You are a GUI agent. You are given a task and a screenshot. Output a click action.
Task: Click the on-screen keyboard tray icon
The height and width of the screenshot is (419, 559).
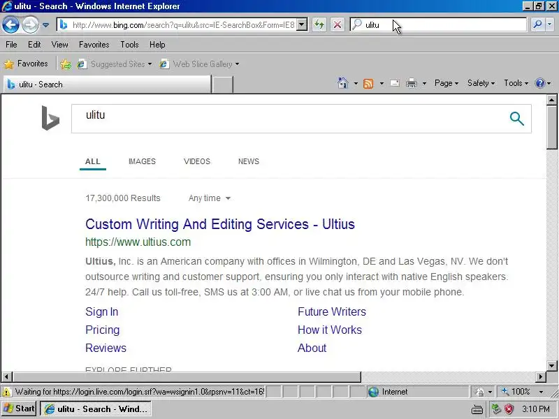tap(477, 410)
